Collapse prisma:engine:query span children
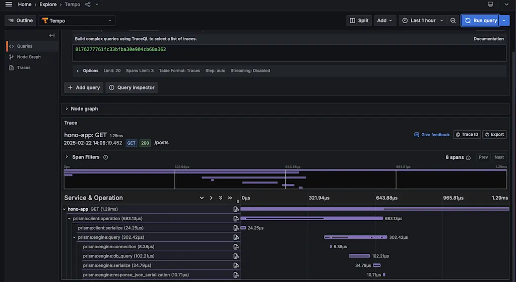 pyautogui.click(x=75, y=237)
